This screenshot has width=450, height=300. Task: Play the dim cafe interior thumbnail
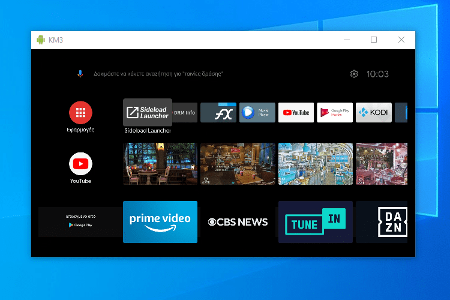238,164
